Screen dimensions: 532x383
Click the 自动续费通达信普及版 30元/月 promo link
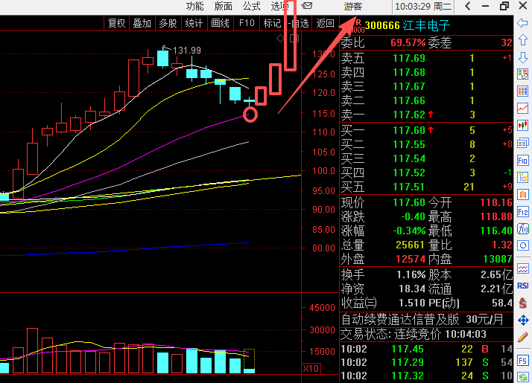coord(422,319)
